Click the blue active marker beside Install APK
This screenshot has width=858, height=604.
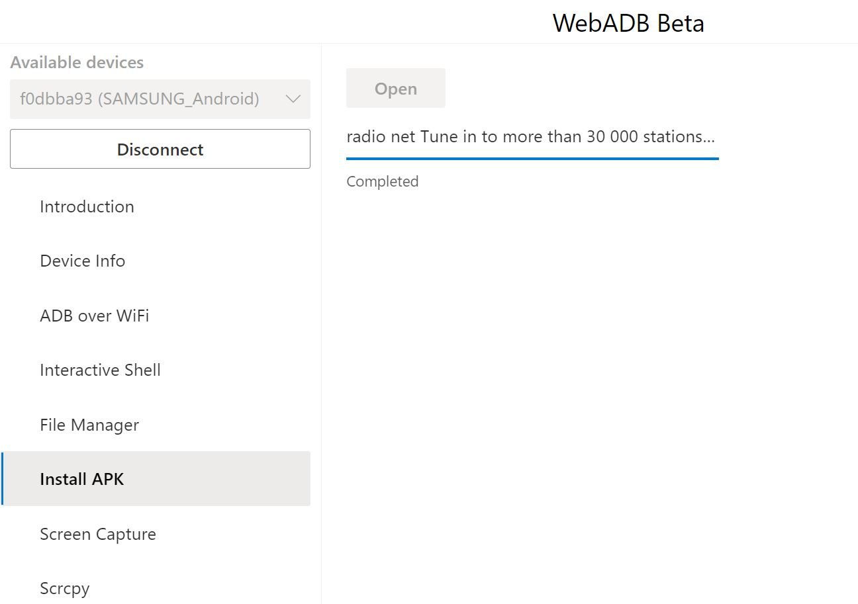click(3, 479)
